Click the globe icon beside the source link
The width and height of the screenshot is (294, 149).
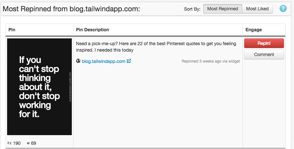[78, 61]
